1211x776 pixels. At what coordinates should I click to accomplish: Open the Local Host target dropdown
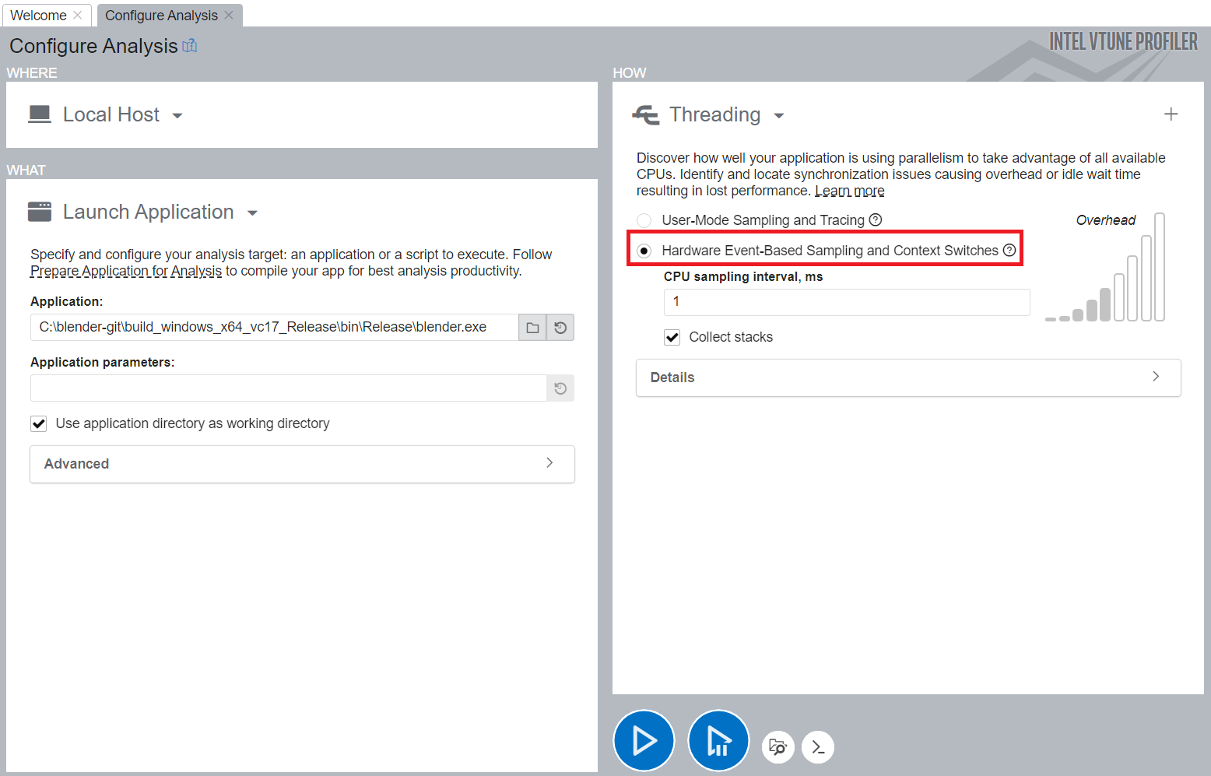177,114
